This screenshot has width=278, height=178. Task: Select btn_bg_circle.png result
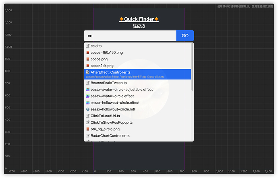pyautogui.click(x=137, y=129)
